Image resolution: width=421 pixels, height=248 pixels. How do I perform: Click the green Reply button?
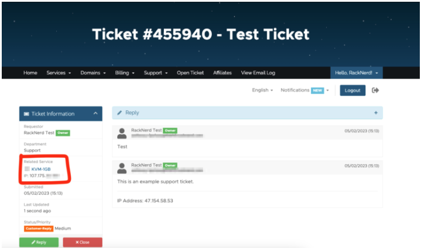click(x=39, y=242)
